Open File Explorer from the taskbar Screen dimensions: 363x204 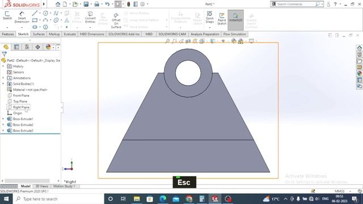(x=137, y=199)
